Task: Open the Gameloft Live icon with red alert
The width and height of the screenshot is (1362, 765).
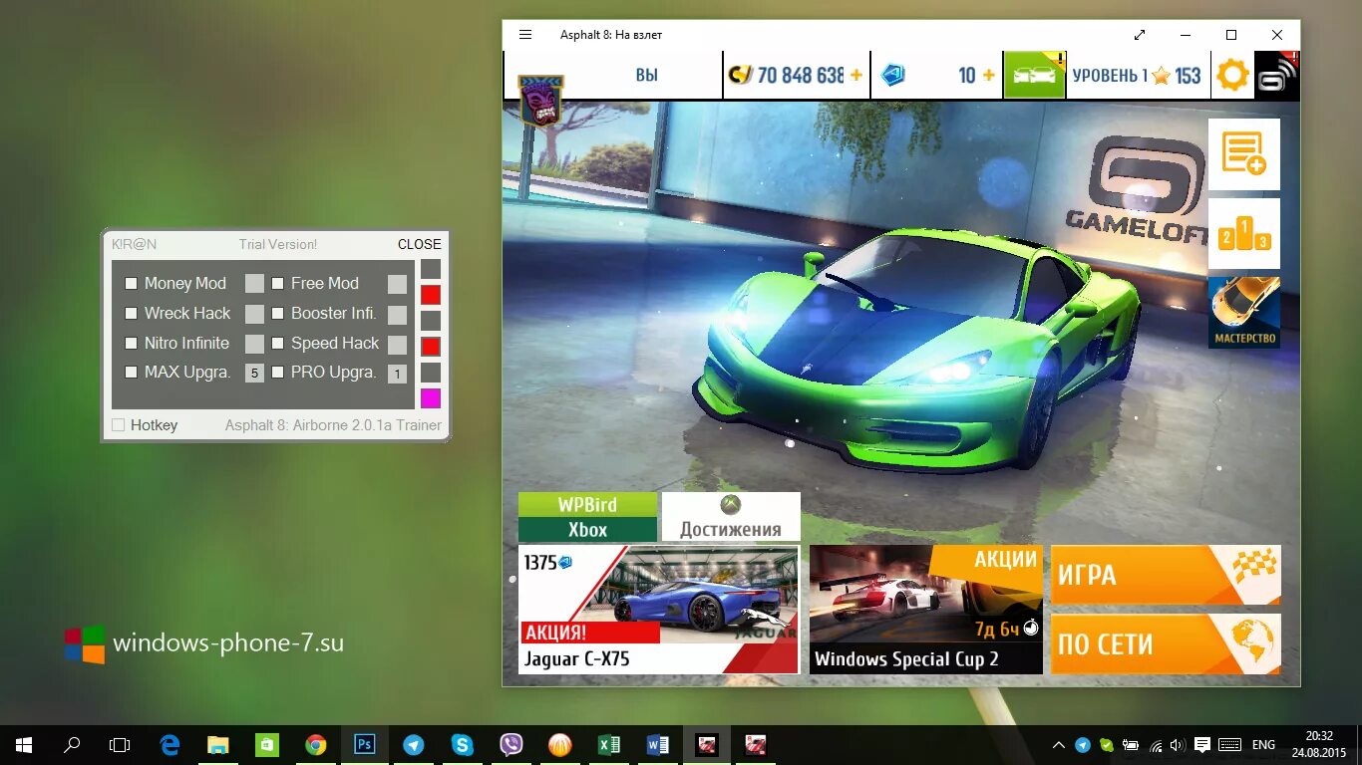Action: point(1277,75)
